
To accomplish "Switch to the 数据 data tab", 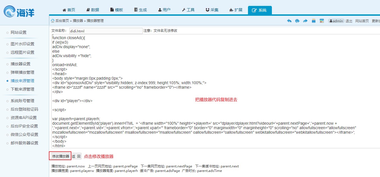I will [92, 10].
